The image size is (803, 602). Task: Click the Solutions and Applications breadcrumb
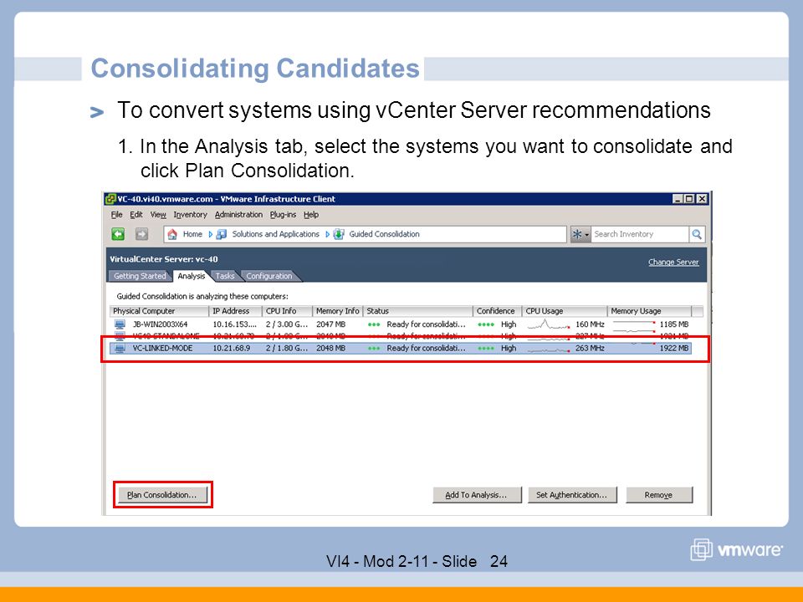[275, 234]
